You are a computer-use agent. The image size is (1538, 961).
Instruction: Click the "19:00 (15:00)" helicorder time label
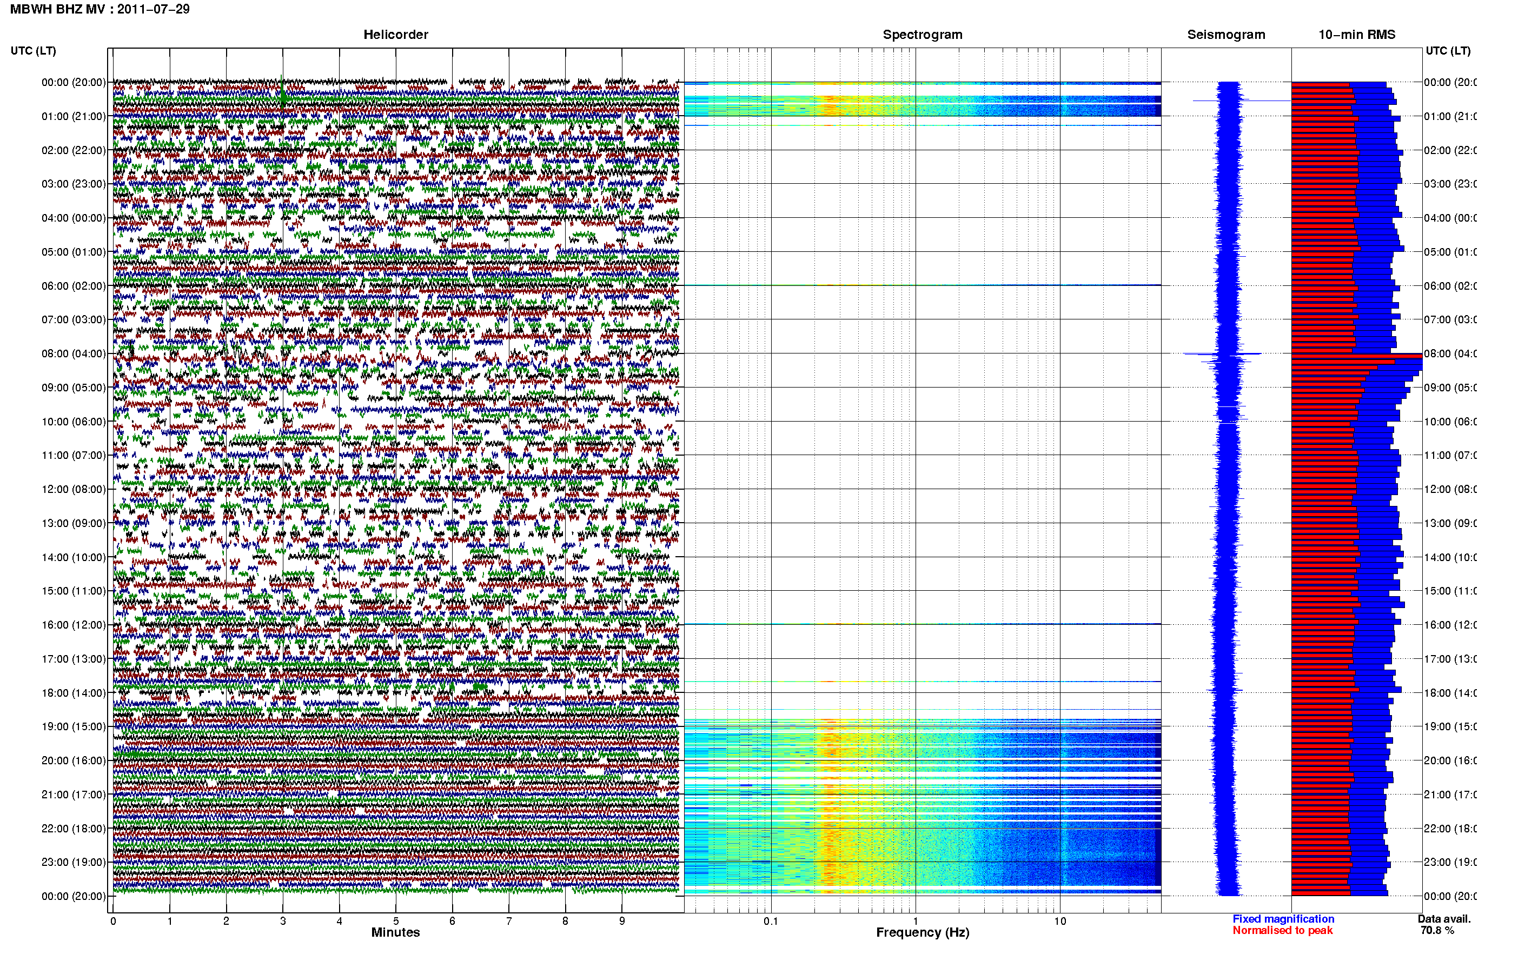(x=74, y=726)
